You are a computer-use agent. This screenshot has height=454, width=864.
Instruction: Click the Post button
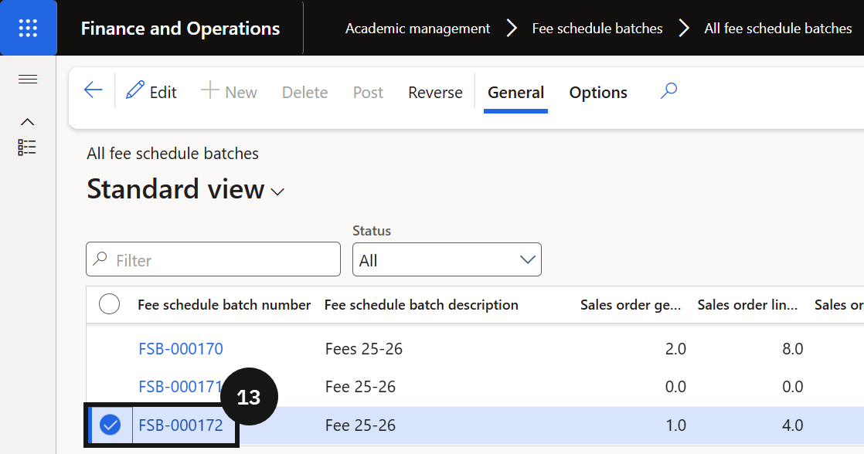pyautogui.click(x=368, y=93)
